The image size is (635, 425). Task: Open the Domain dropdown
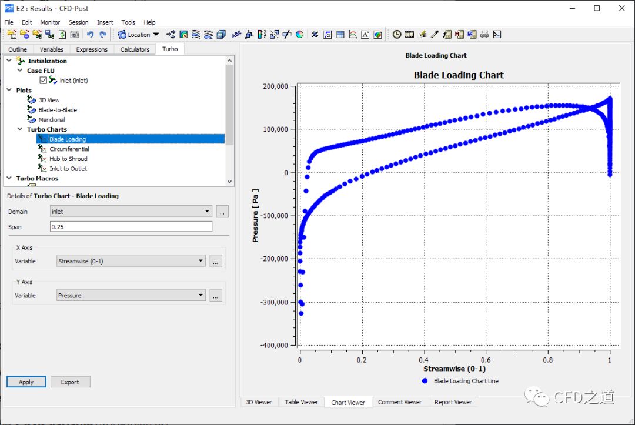coord(132,211)
